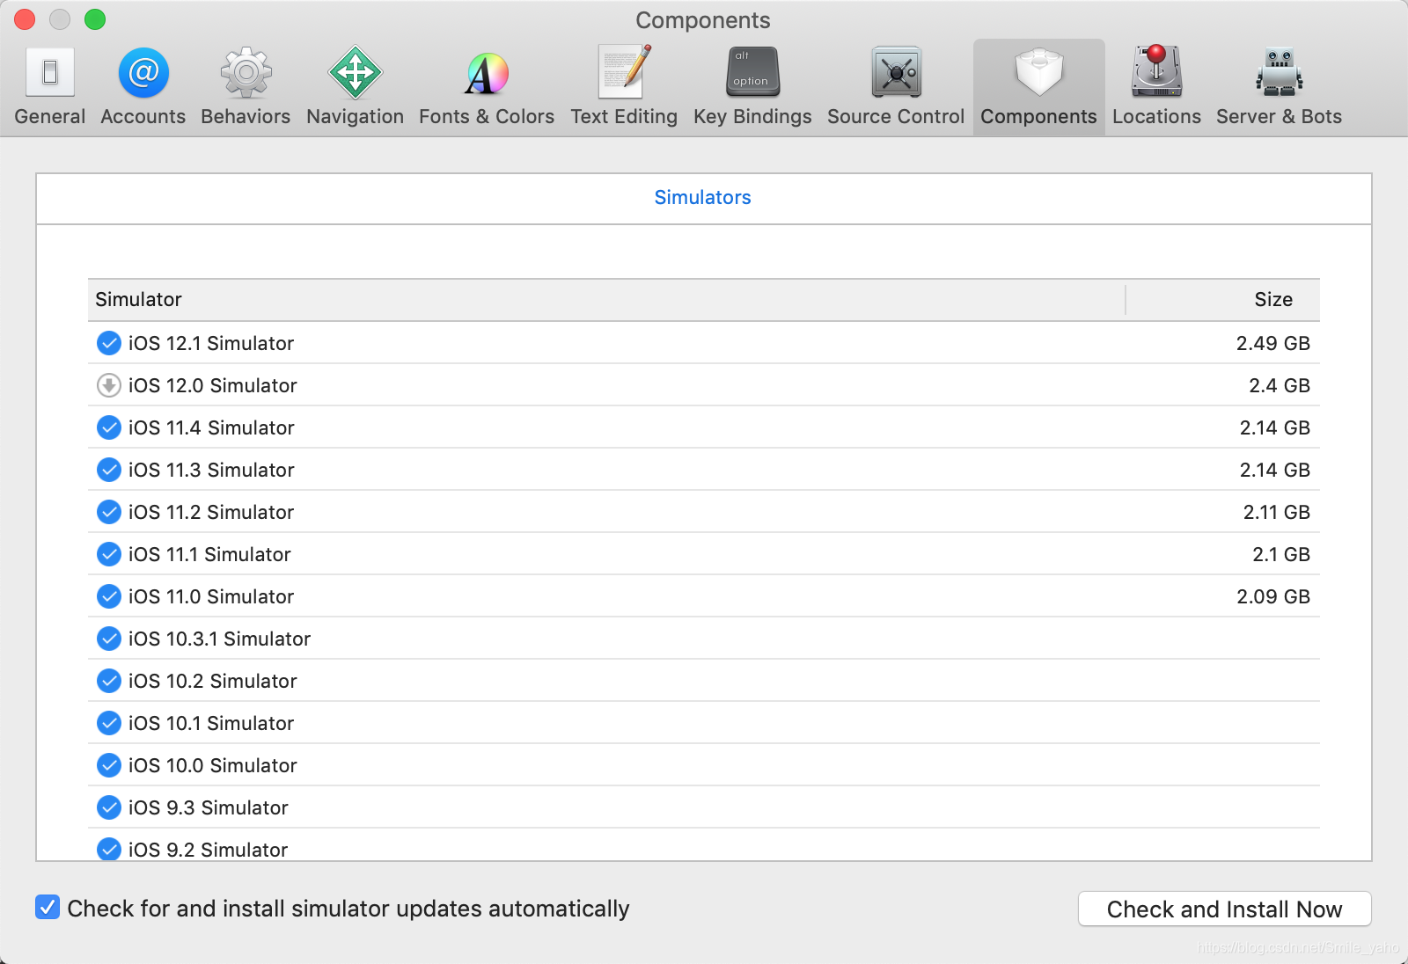Select iOS 10.0 Simulator row text
Image resolution: width=1408 pixels, height=964 pixels.
point(213,766)
